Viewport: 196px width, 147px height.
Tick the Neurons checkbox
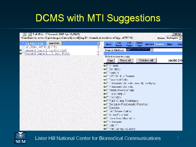click(x=108, y=73)
